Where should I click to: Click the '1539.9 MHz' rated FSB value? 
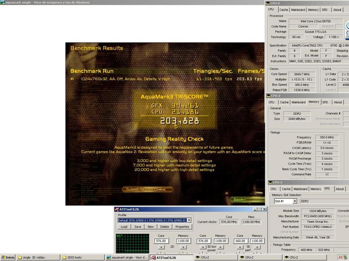tap(302, 90)
